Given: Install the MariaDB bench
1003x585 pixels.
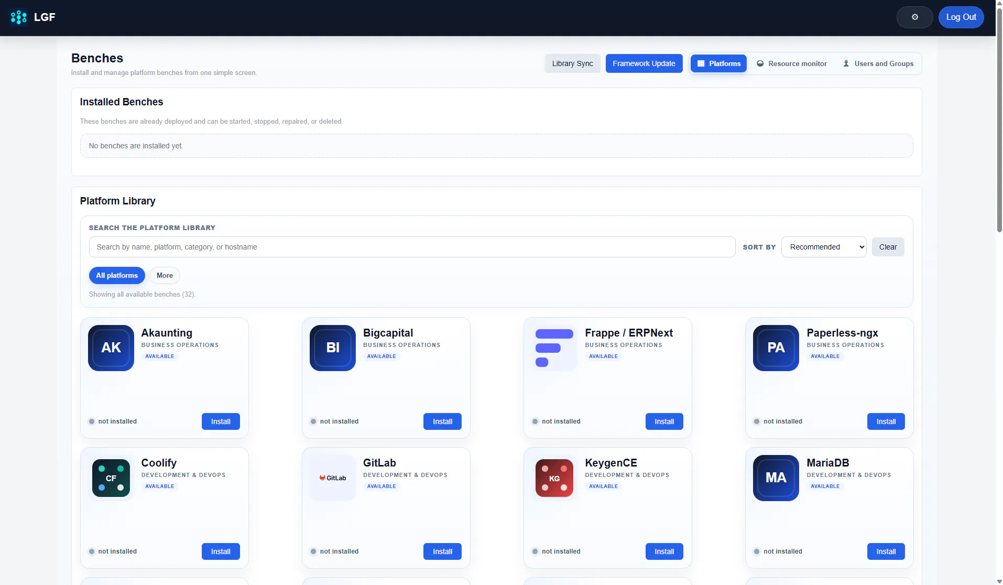Looking at the screenshot, I should point(886,551).
